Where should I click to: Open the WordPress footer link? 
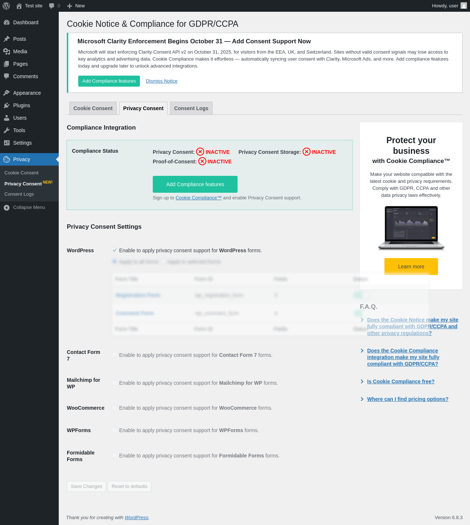[137, 517]
